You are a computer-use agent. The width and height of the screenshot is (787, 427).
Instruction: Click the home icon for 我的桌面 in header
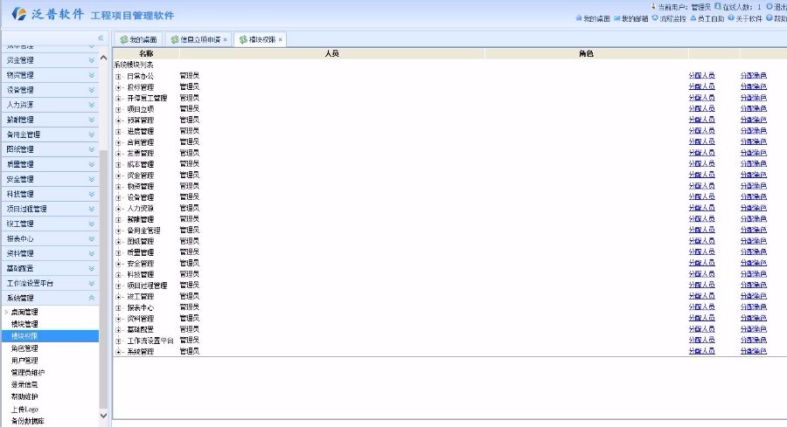579,18
